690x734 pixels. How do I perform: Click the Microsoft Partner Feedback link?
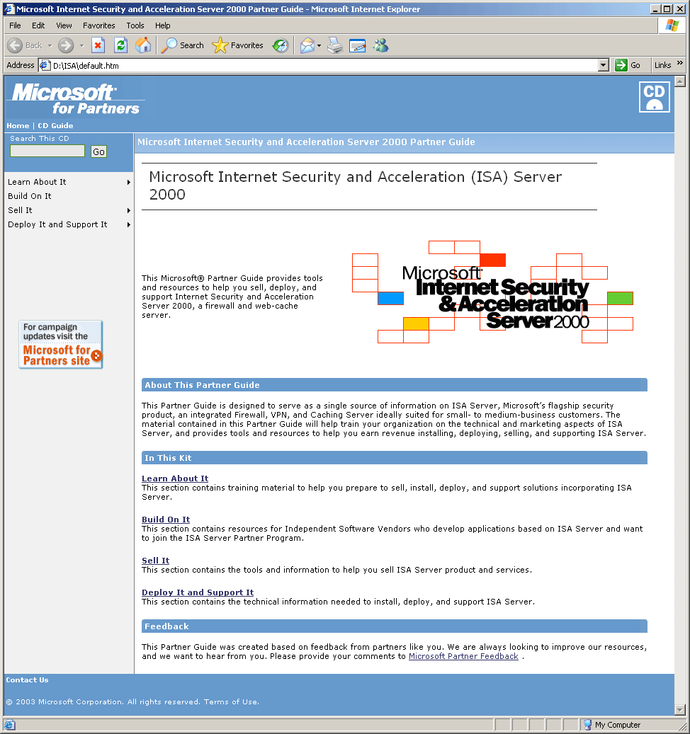[x=463, y=656]
